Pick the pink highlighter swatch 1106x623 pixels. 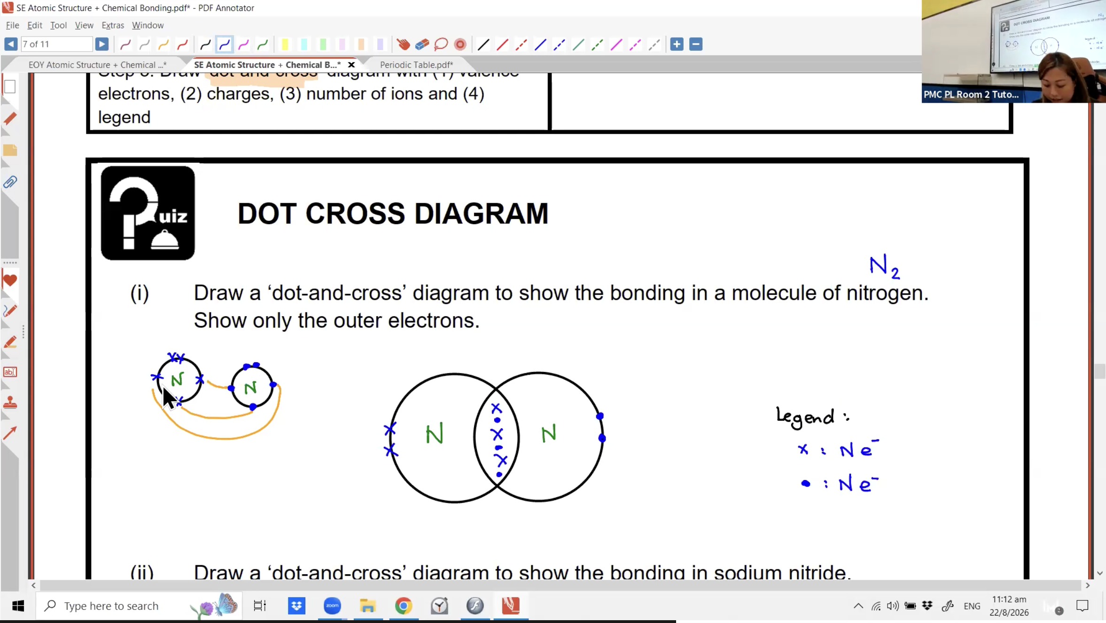click(342, 45)
